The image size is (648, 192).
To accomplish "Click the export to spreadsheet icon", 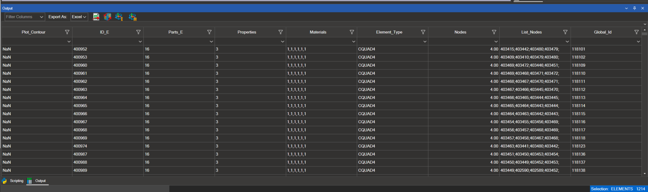I will pos(96,17).
